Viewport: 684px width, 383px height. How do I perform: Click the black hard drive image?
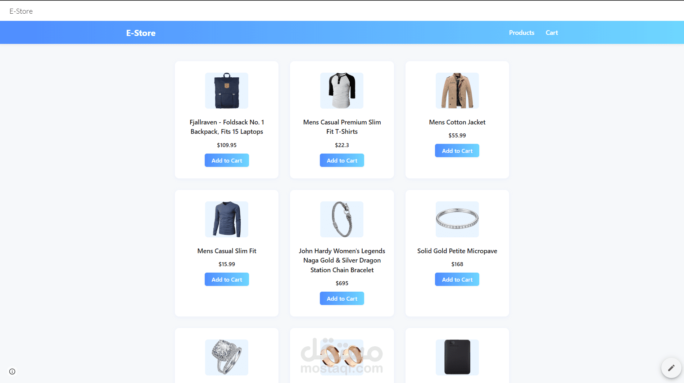[x=457, y=357]
